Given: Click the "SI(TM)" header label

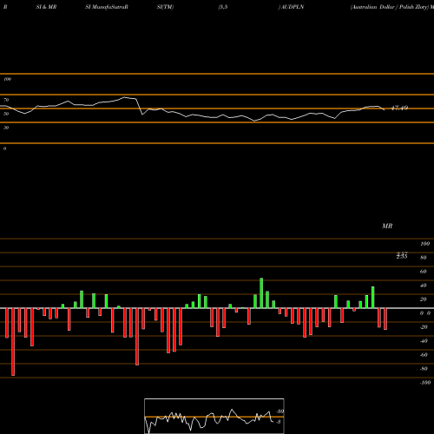Looking at the screenshot, I should (x=165, y=7).
